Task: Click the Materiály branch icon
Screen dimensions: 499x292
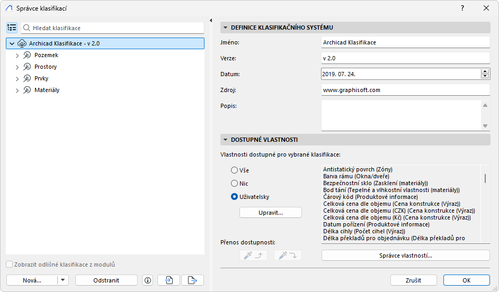Action: click(x=27, y=90)
